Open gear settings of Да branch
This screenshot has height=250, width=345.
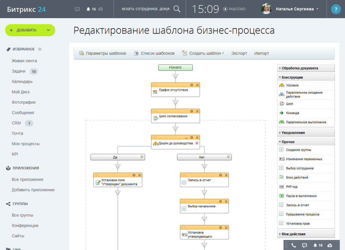[142, 157]
